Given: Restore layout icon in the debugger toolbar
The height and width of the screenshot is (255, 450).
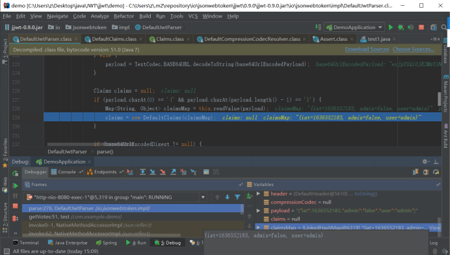Looking at the screenshot, I should 416,172.
